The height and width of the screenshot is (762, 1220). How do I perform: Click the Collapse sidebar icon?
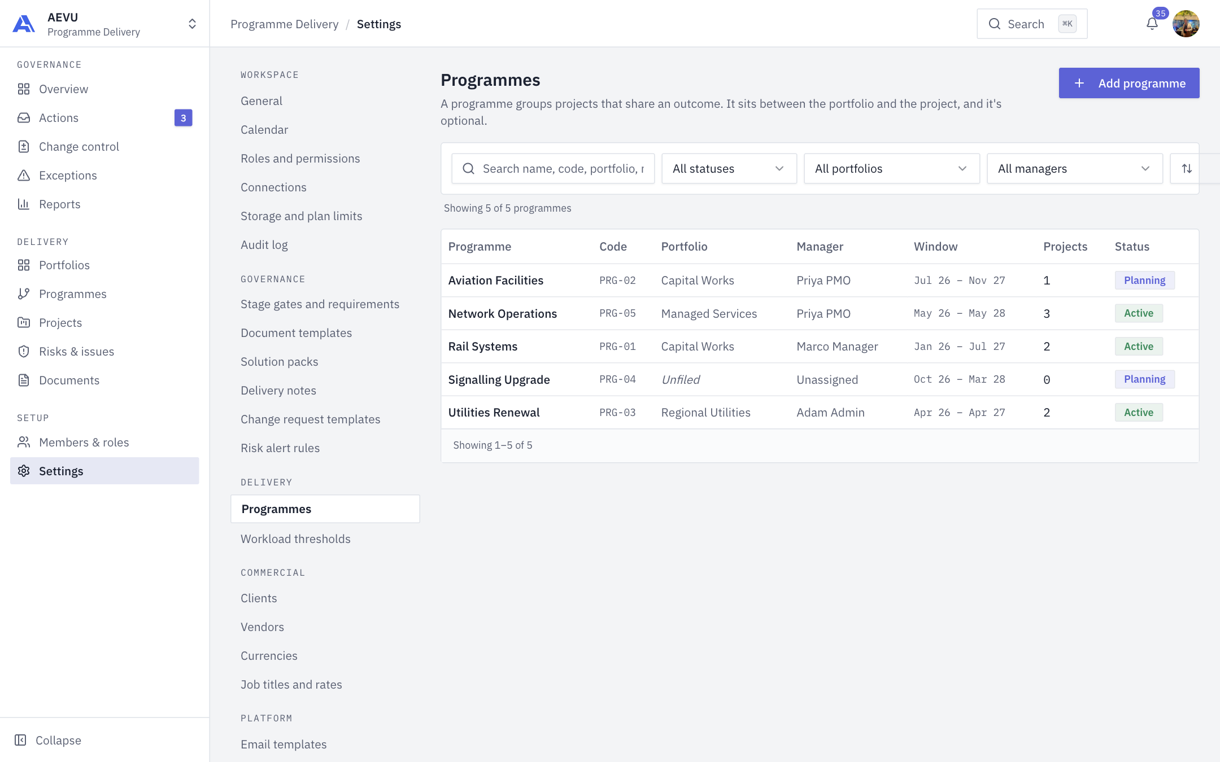click(x=20, y=741)
